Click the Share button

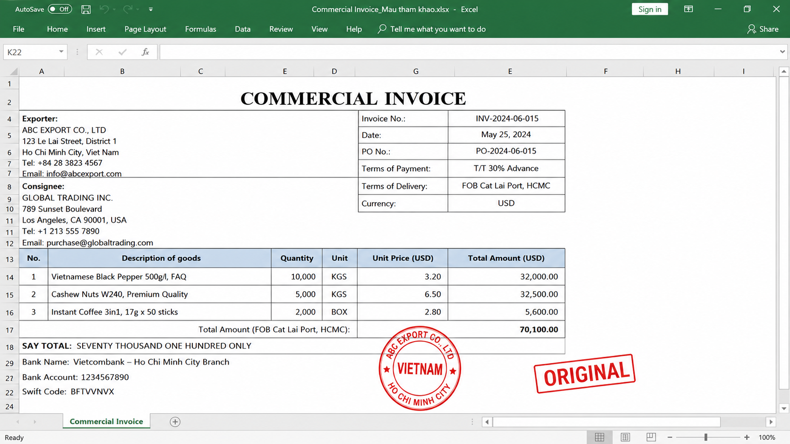click(x=763, y=29)
